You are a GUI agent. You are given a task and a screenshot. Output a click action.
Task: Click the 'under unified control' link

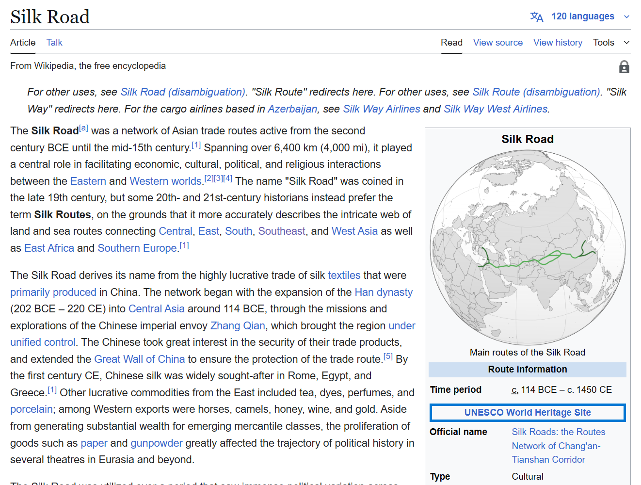tap(402, 326)
